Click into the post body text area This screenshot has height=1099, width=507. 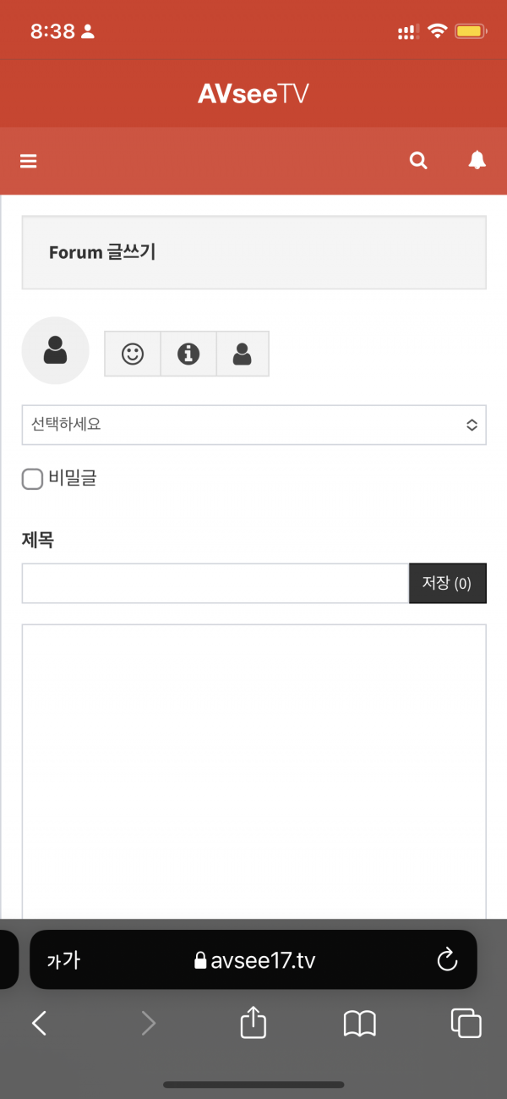point(253,772)
